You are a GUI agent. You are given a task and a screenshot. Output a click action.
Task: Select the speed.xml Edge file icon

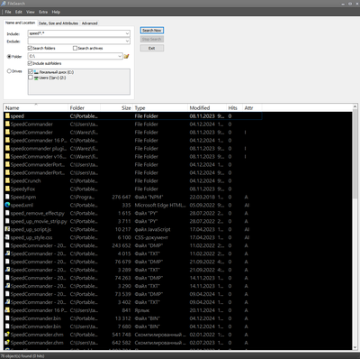point(7,205)
